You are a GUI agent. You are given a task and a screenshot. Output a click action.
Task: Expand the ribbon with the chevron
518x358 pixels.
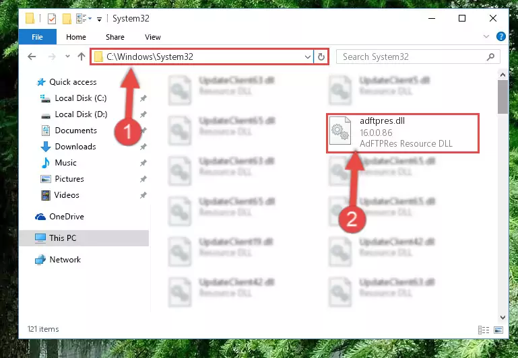[486, 36]
